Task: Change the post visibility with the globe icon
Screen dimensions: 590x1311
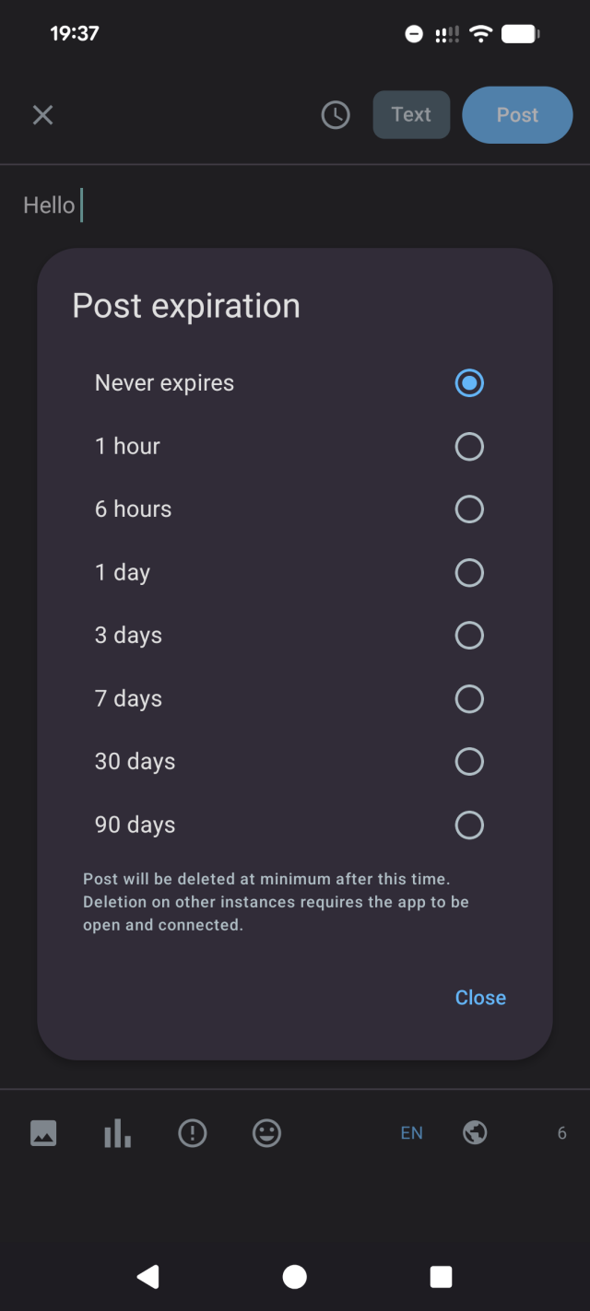Action: coord(475,1132)
